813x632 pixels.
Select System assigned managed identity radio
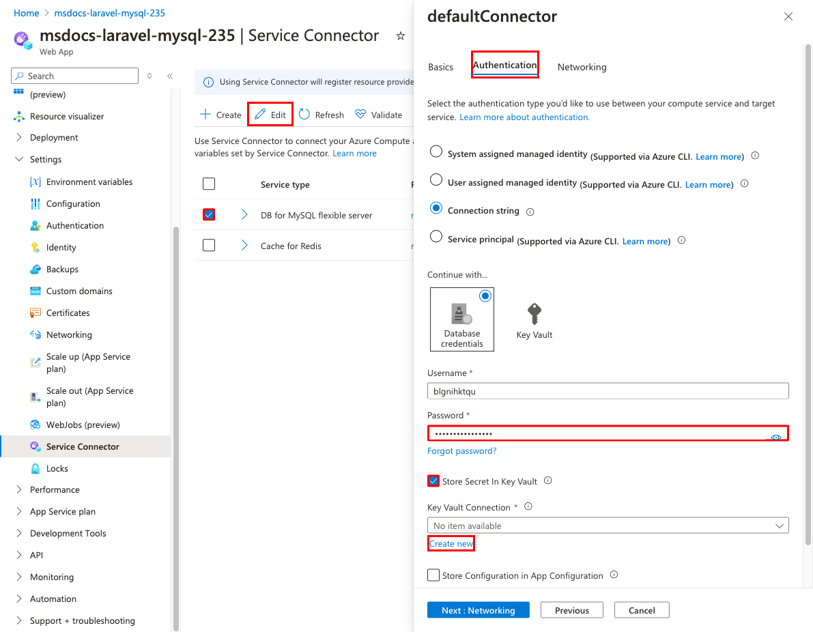tap(436, 152)
